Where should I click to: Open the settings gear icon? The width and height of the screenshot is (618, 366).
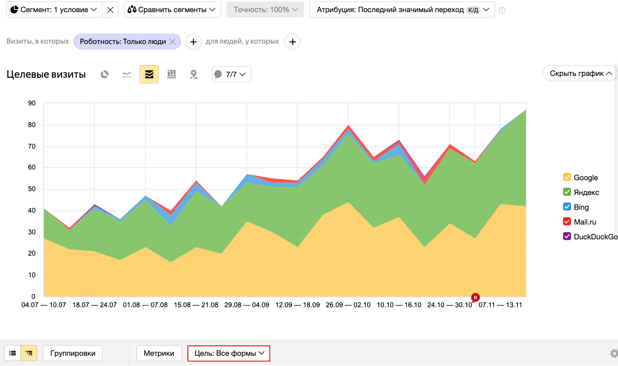pyautogui.click(x=614, y=353)
